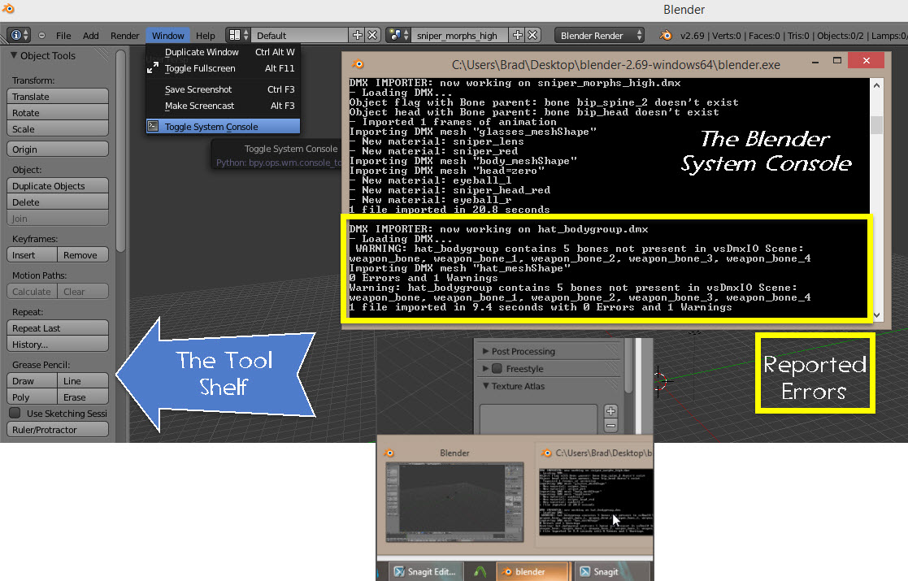Select the Grease Pencil Draw button
The width and height of the screenshot is (908, 581).
click(x=32, y=381)
